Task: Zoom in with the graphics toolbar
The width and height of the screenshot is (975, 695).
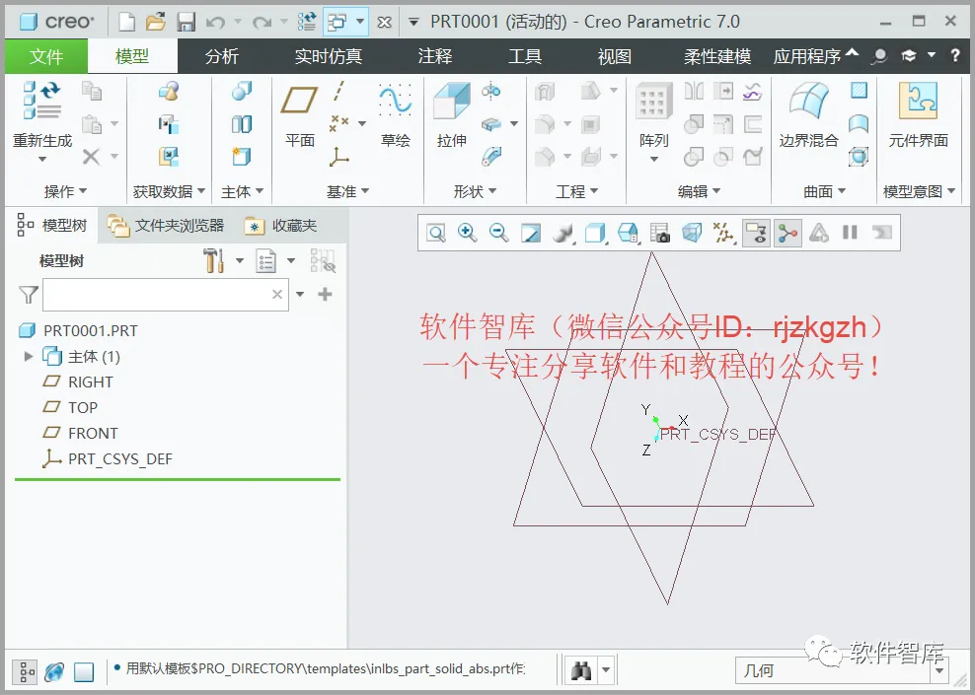Action: pos(467,233)
